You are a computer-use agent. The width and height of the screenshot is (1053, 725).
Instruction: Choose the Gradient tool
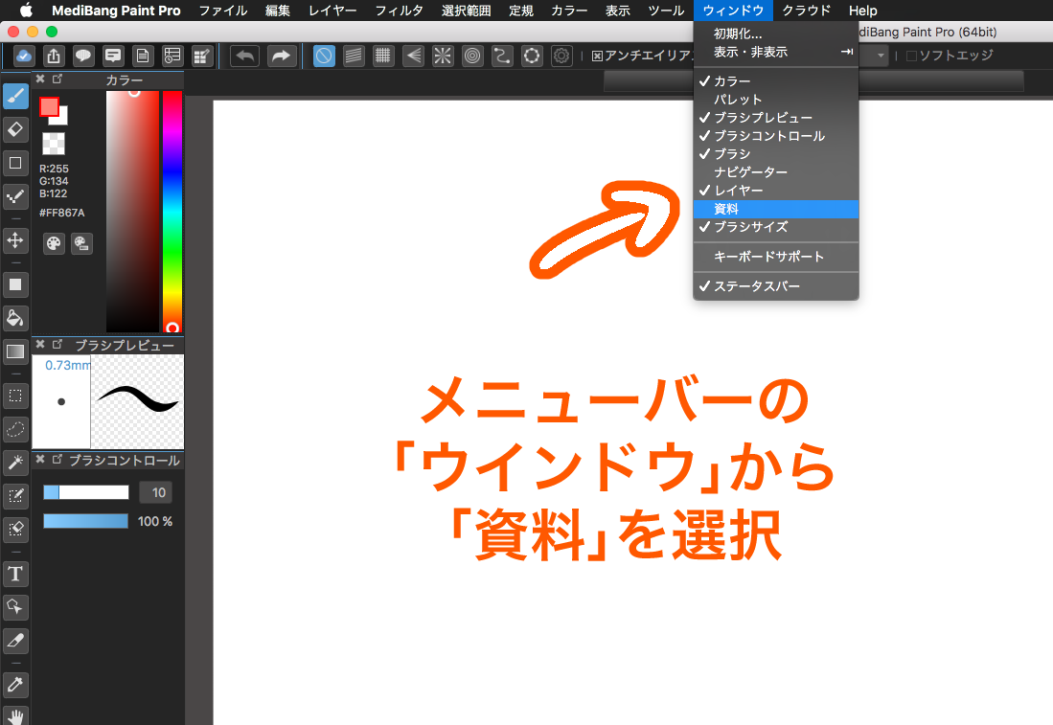15,351
